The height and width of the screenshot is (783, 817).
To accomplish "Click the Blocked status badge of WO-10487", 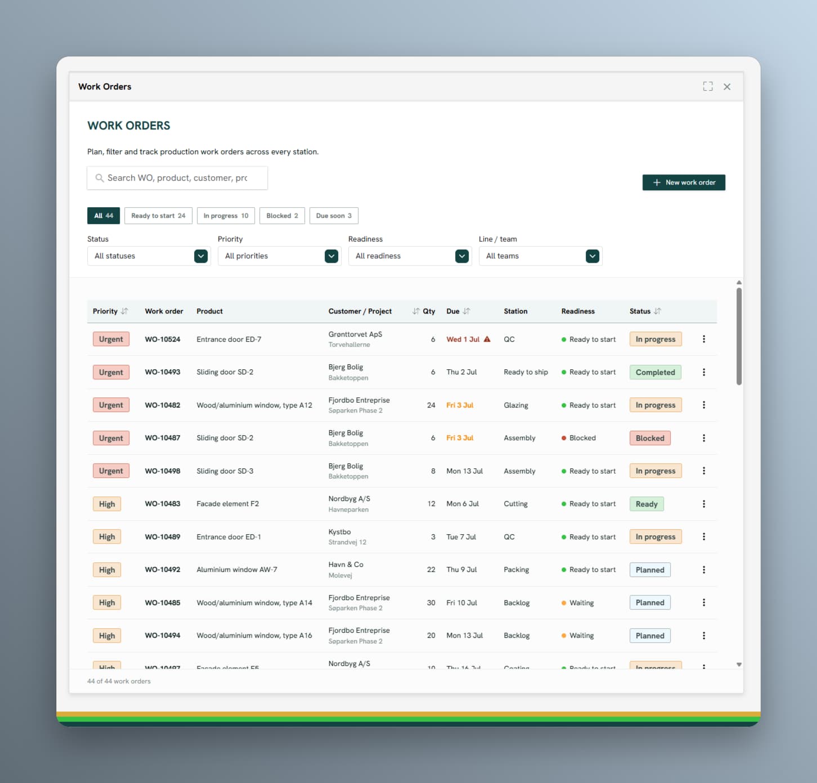I will pyautogui.click(x=650, y=438).
